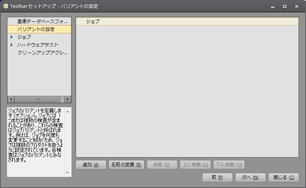Click the ジョブ column header

tap(93, 21)
